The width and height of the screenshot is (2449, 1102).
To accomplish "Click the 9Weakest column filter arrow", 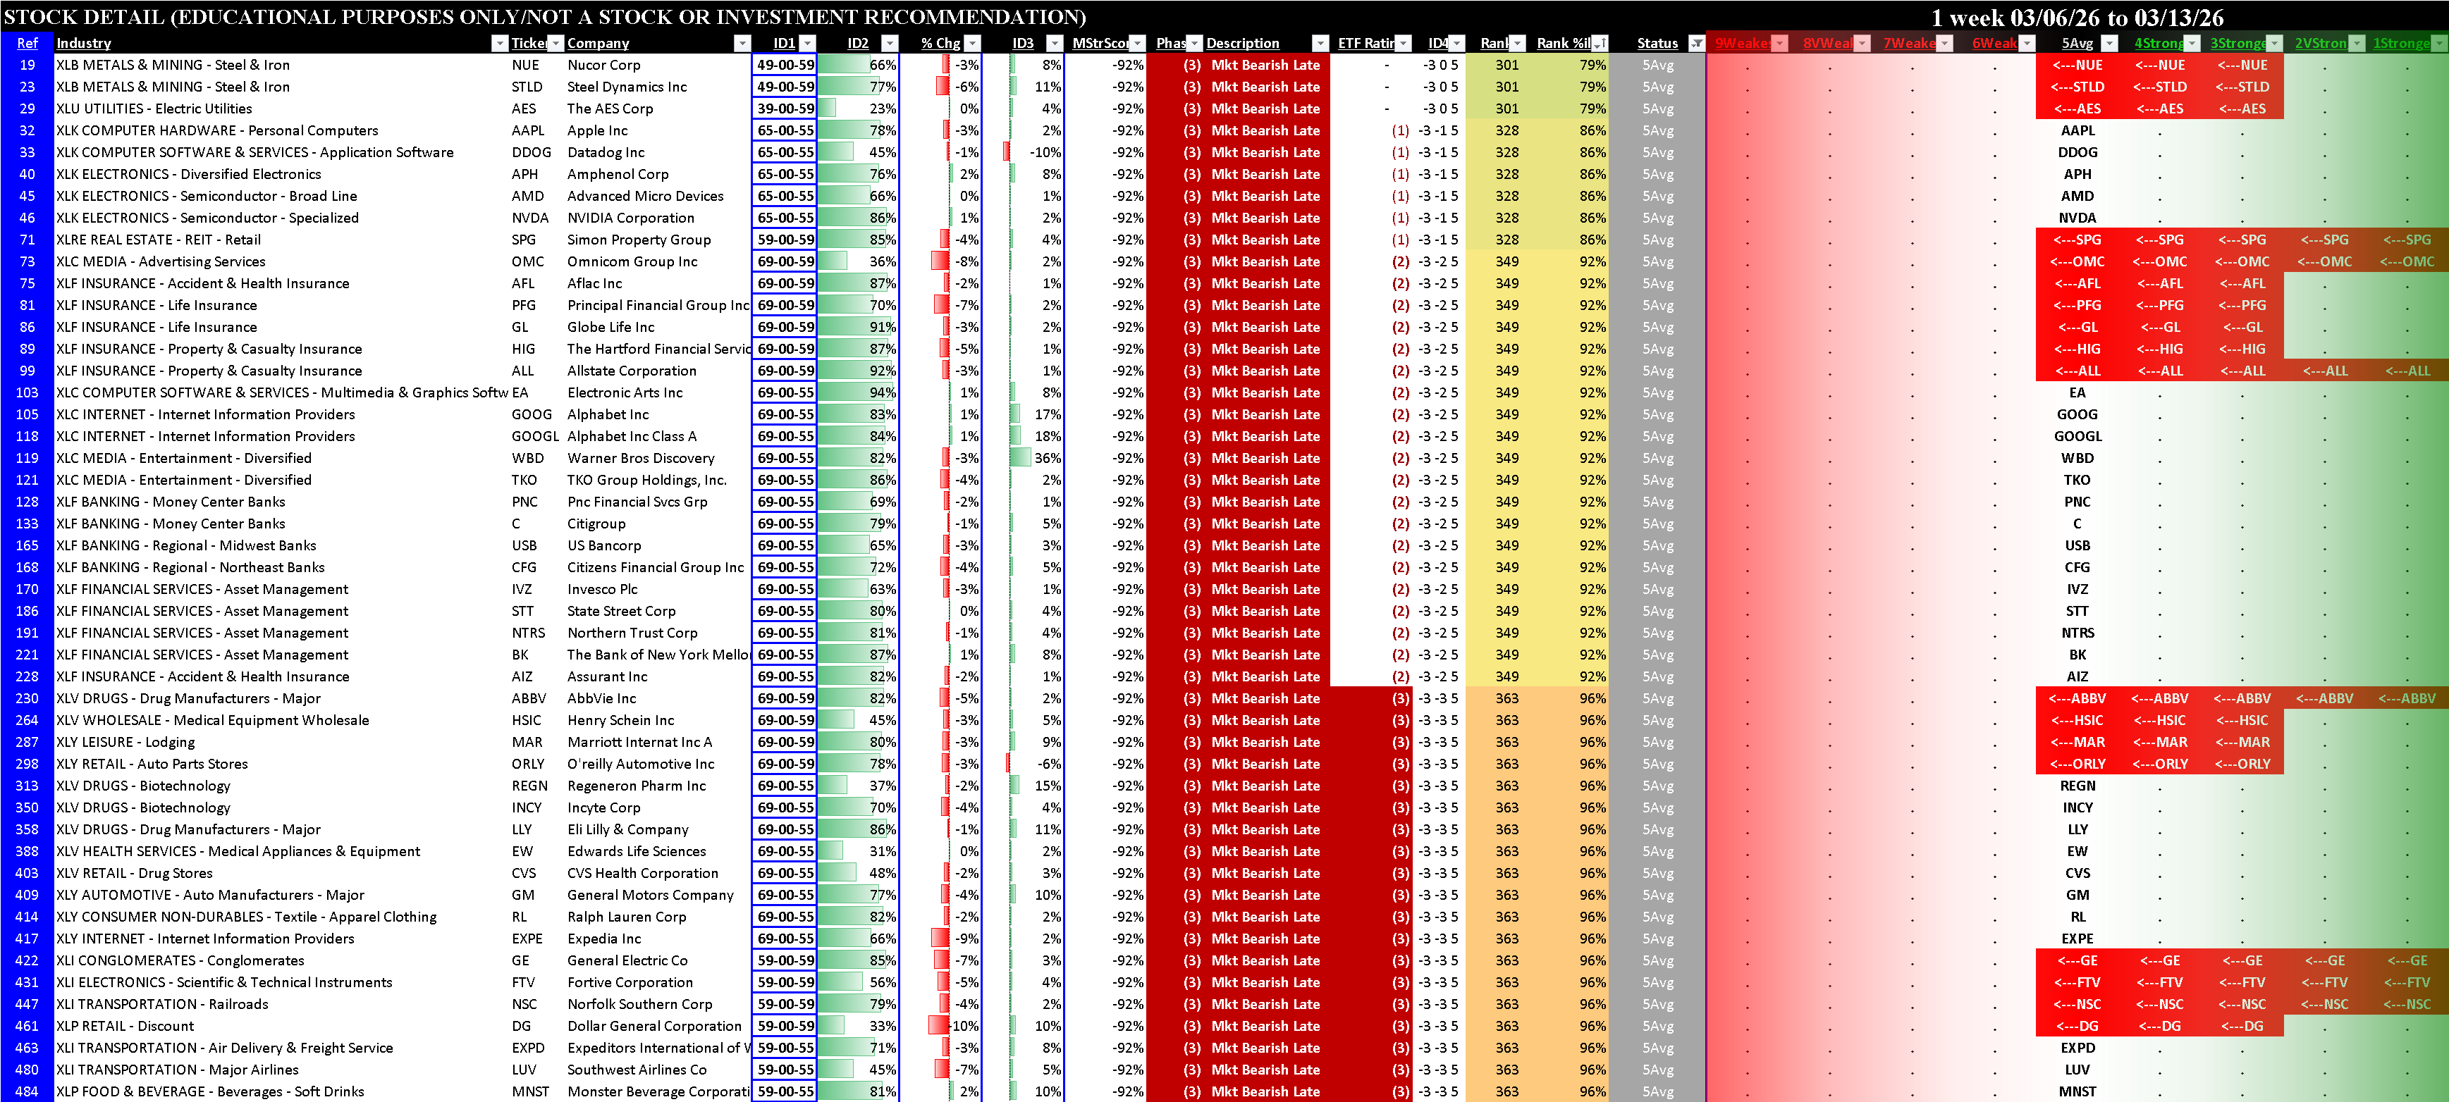I will [1780, 43].
